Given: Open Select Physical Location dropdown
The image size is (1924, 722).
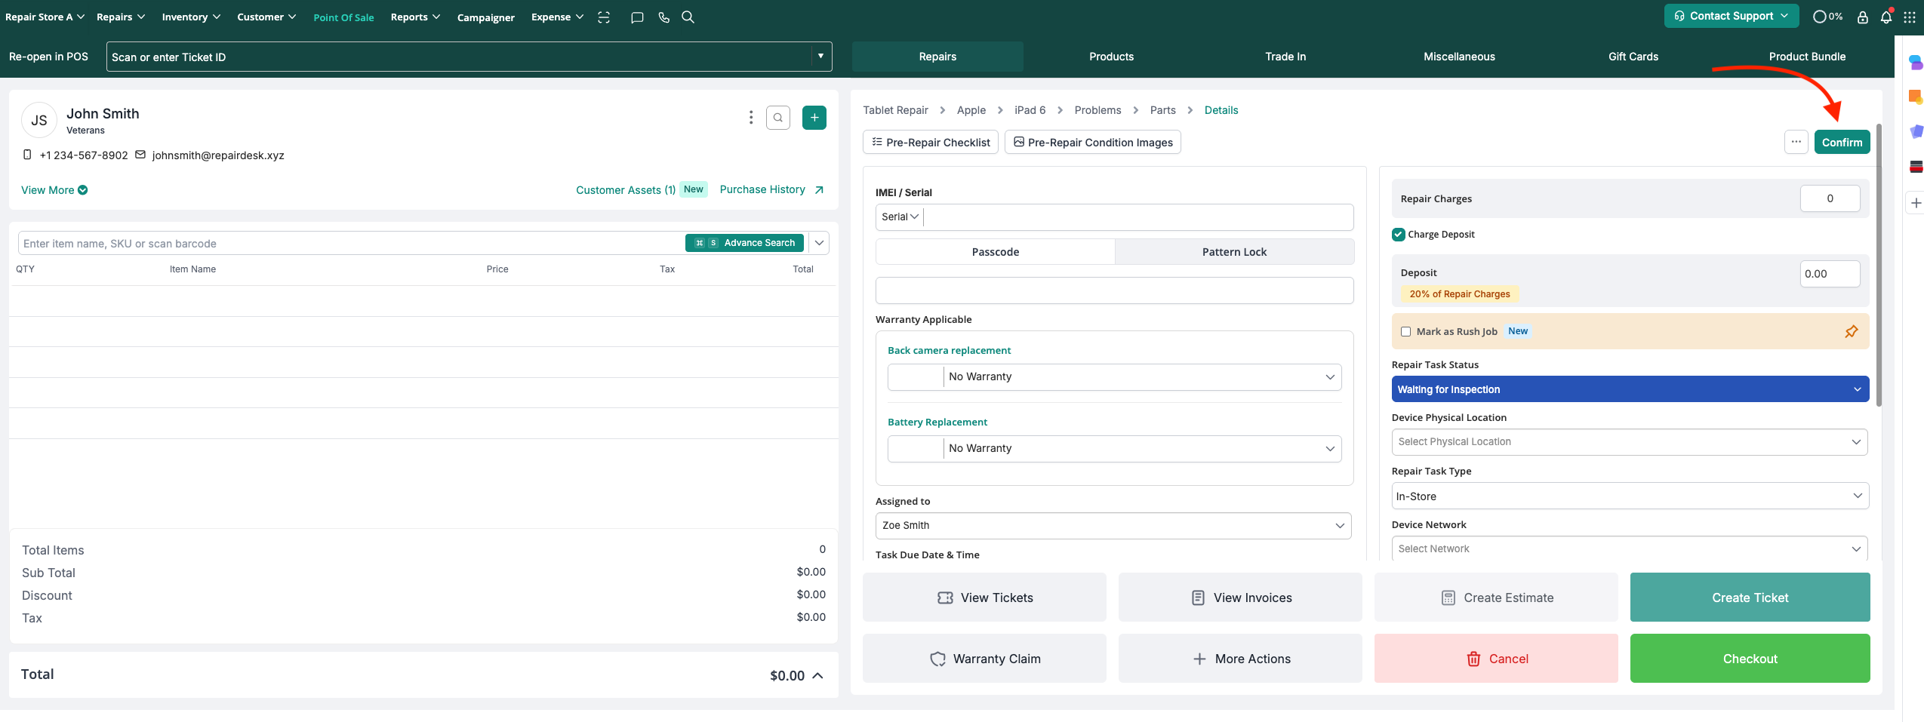Looking at the screenshot, I should [x=1629, y=442].
